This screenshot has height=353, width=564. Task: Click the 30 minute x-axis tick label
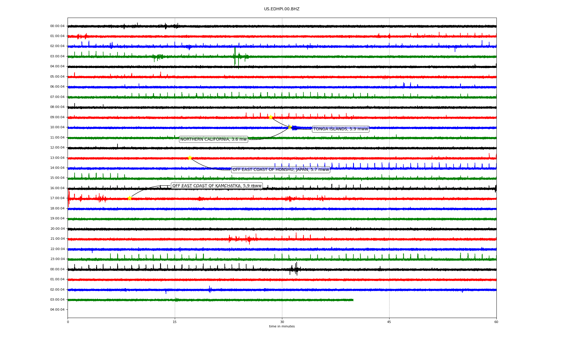click(x=282, y=322)
